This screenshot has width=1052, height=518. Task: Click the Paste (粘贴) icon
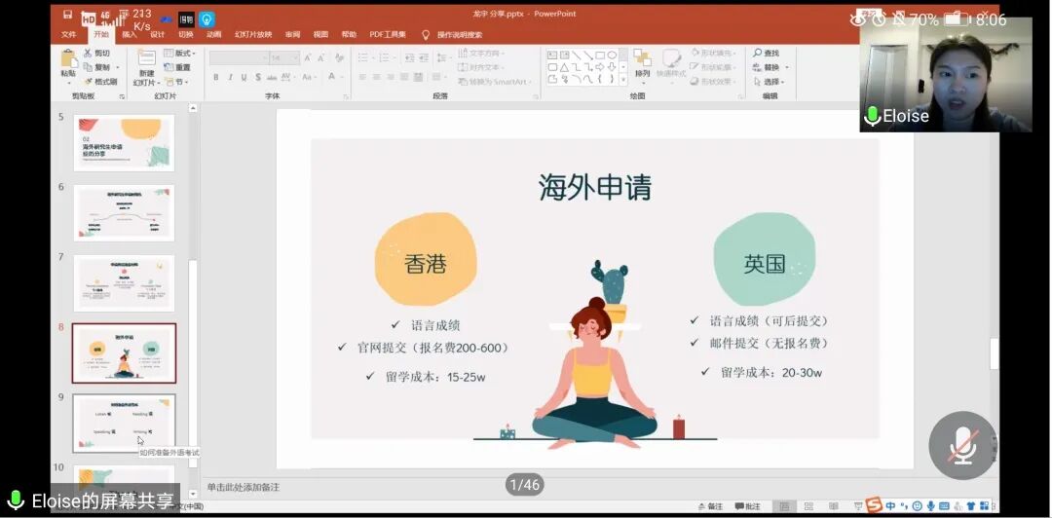[x=68, y=59]
